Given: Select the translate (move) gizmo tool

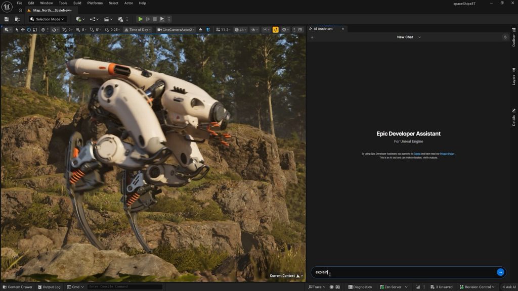Looking at the screenshot, I should click(22, 30).
